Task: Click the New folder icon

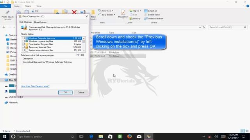Action: click(93, 12)
